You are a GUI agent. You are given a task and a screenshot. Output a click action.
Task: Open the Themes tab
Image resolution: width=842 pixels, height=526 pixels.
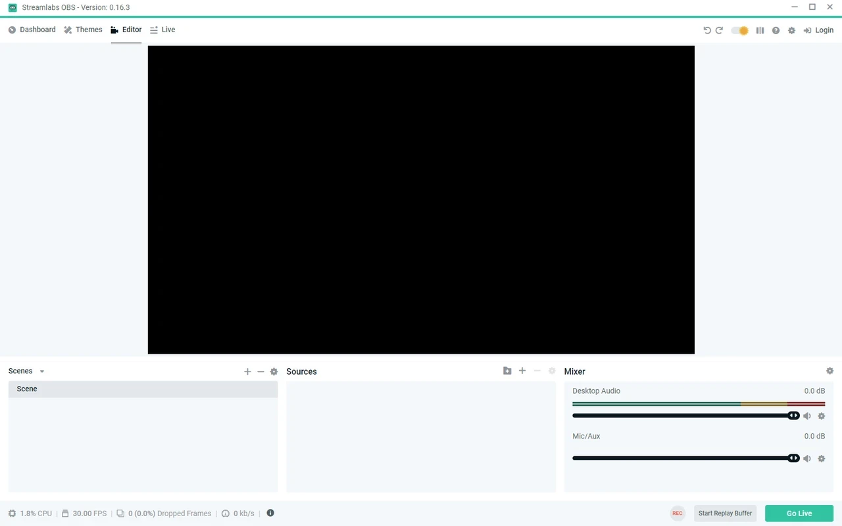tap(83, 30)
